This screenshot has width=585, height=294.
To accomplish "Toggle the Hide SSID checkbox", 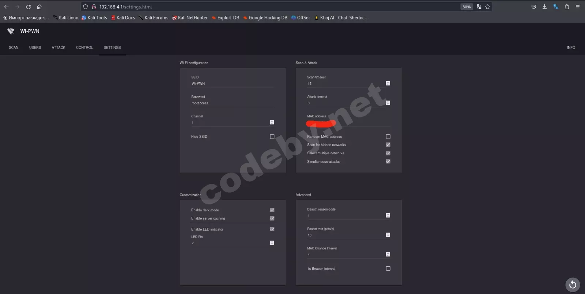I will pyautogui.click(x=272, y=136).
